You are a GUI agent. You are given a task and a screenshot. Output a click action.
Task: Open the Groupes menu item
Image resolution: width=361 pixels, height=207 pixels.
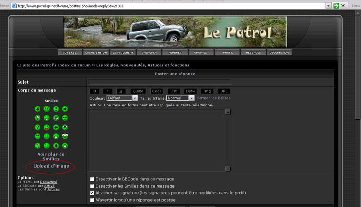tap(201, 53)
